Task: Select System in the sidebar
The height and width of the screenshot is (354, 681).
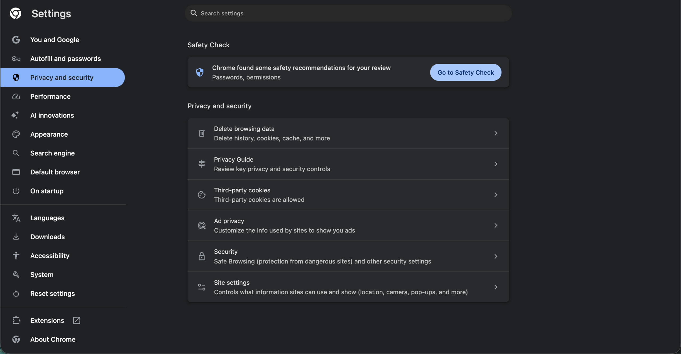Action: [x=63, y=274]
